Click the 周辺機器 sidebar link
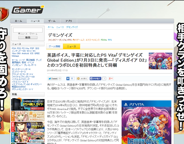Screen dimensions: 184x144 [x=30, y=60]
